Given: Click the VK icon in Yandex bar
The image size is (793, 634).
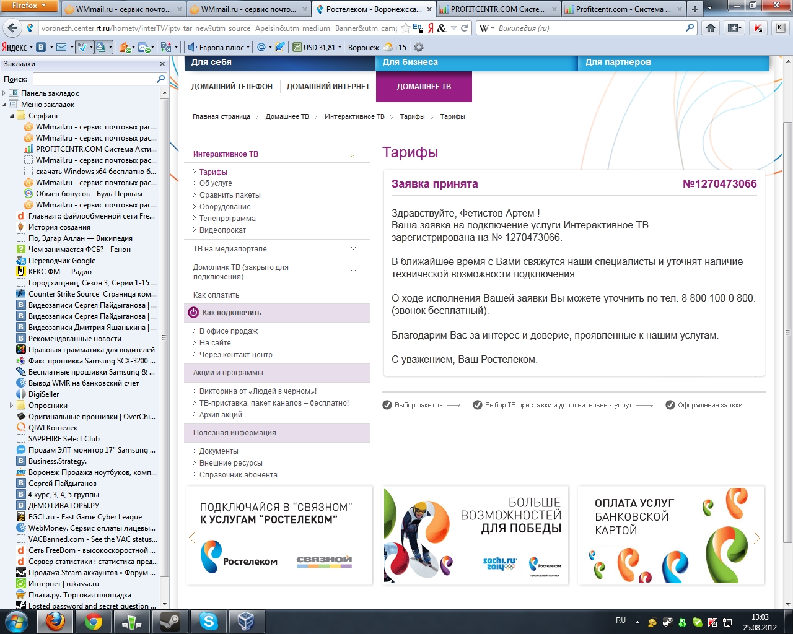Looking at the screenshot, I should [42, 47].
